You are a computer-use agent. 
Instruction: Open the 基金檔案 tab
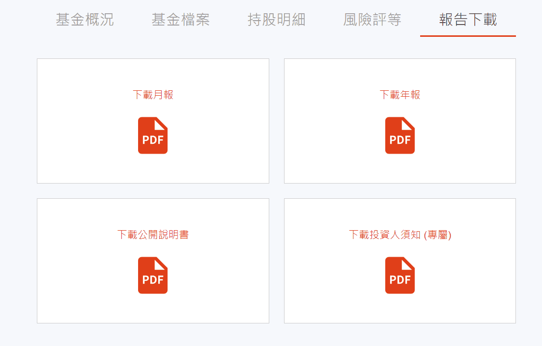tap(180, 19)
